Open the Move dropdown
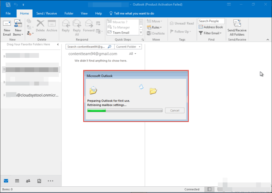 tap(154, 21)
